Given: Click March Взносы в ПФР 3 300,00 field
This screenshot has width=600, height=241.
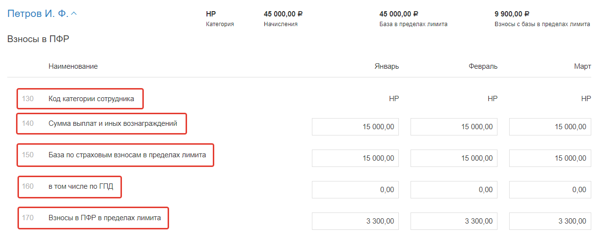Looking at the screenshot, I should pyautogui.click(x=550, y=221).
